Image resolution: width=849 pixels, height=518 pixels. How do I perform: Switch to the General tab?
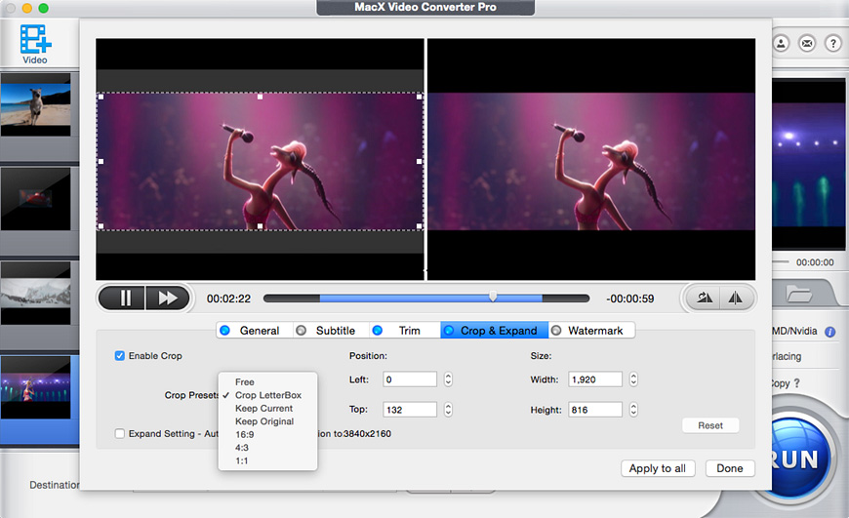[255, 330]
